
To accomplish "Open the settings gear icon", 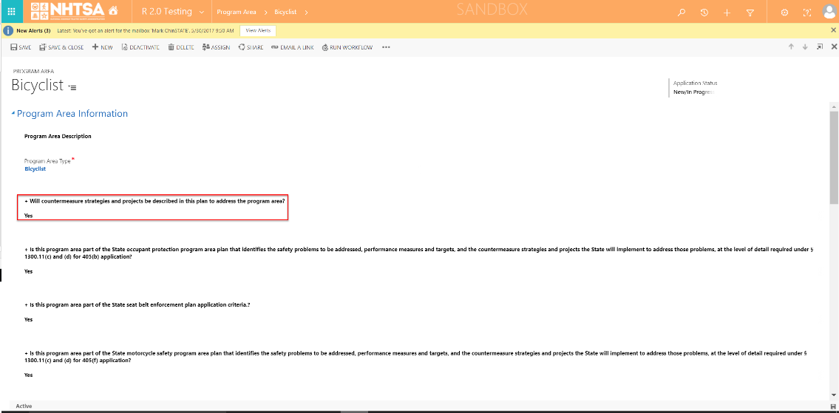I will click(x=784, y=13).
